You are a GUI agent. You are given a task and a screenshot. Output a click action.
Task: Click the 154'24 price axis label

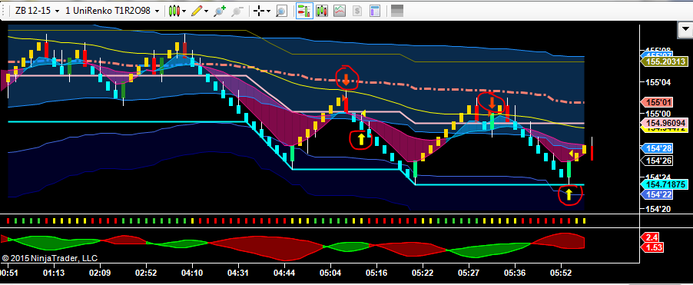658,177
